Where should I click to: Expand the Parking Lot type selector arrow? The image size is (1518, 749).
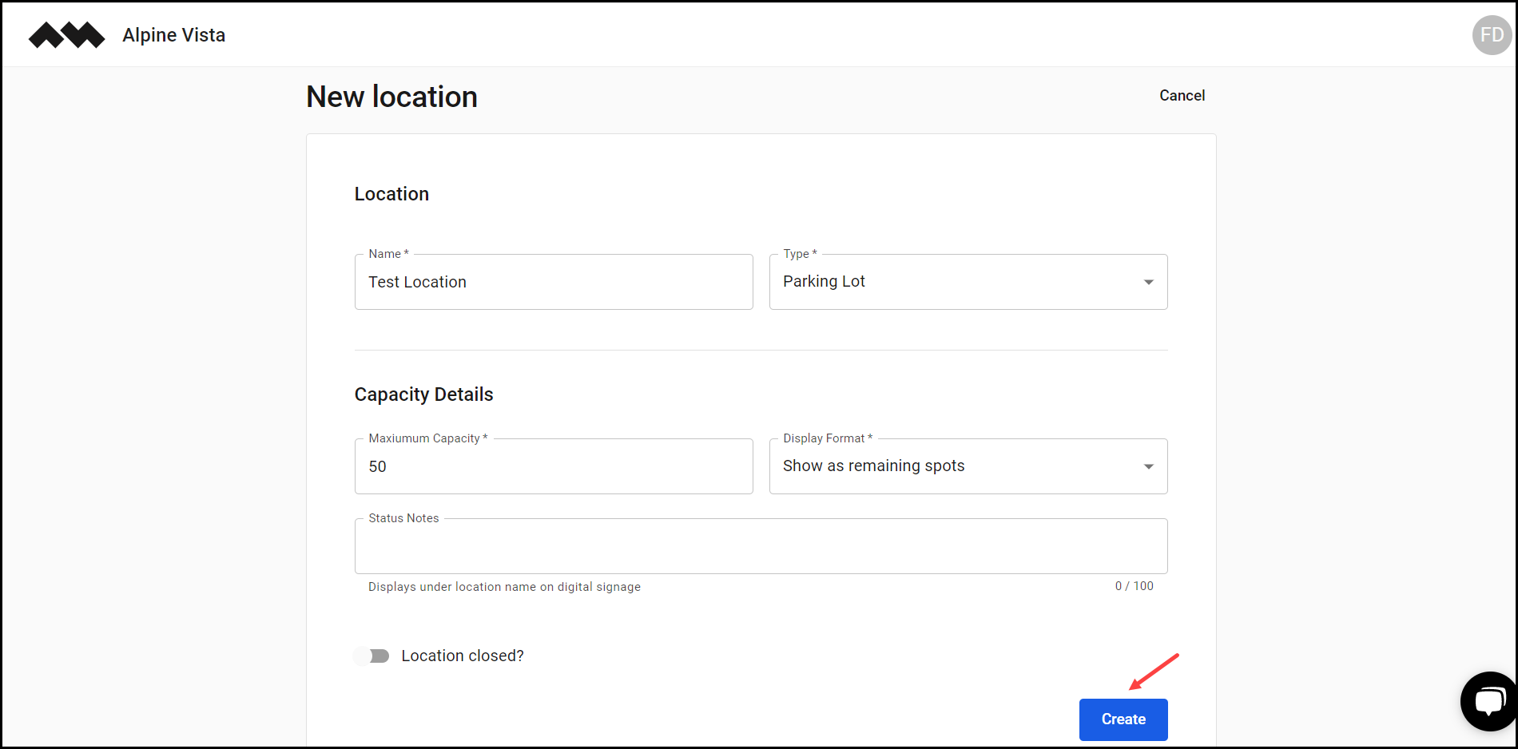click(x=1148, y=281)
